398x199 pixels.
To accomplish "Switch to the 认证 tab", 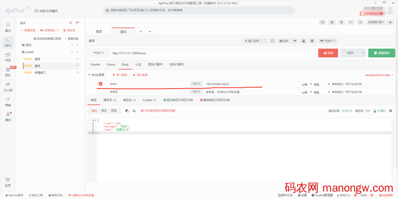I will tap(138, 65).
